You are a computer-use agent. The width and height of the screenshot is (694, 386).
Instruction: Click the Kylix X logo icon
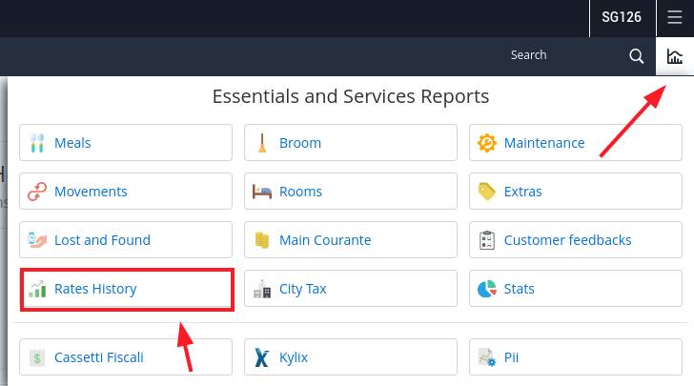click(x=262, y=357)
